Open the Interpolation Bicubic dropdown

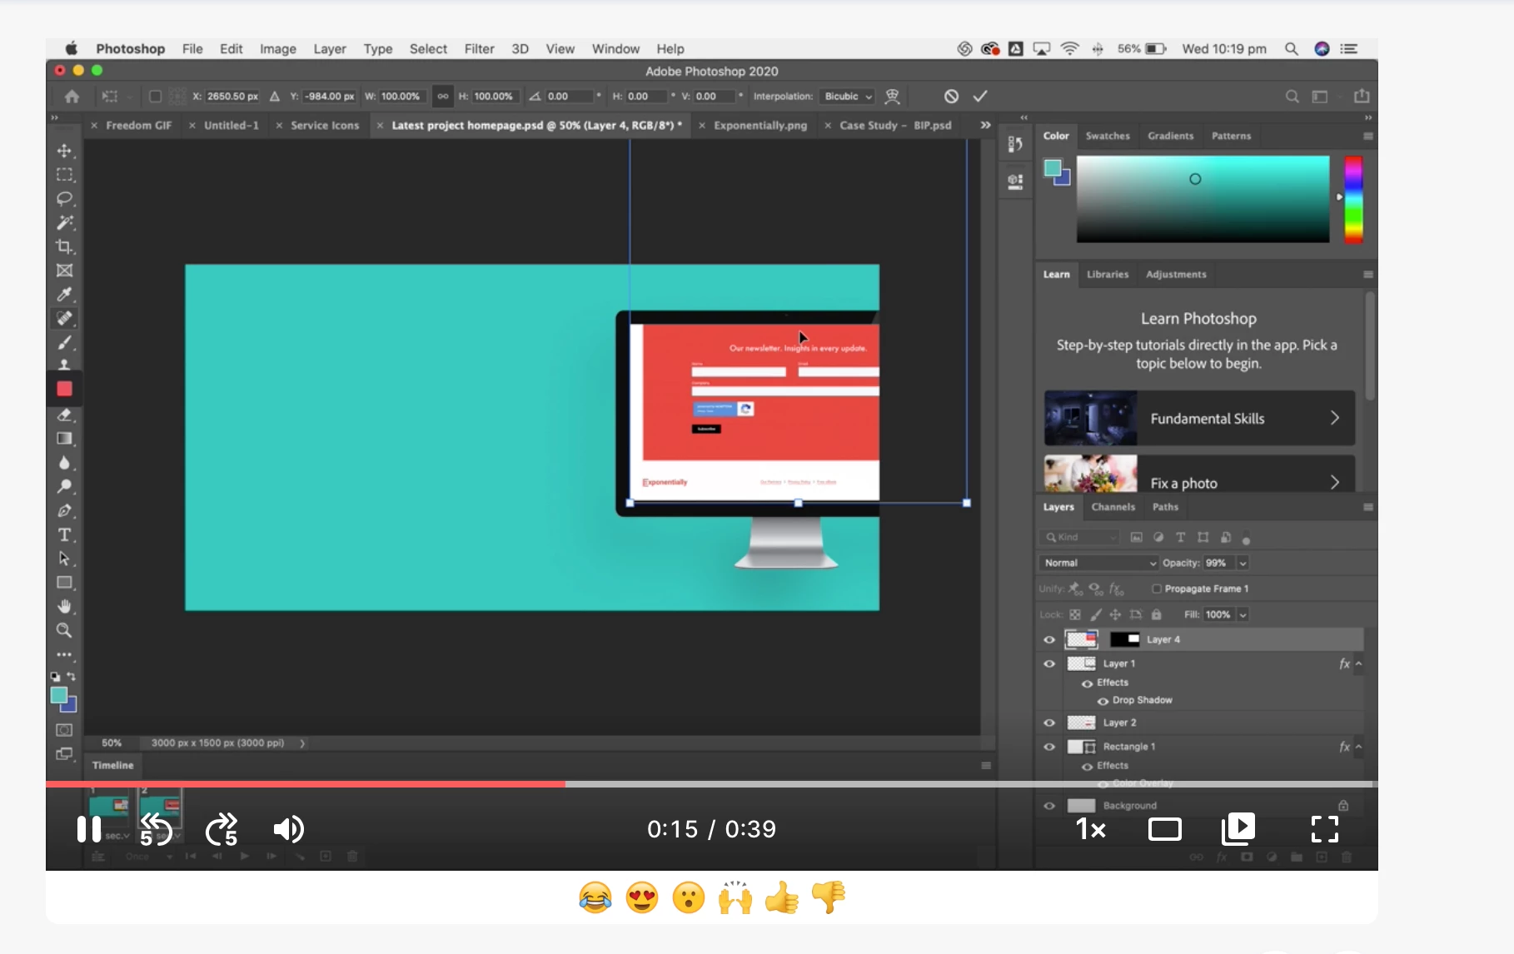coord(847,97)
